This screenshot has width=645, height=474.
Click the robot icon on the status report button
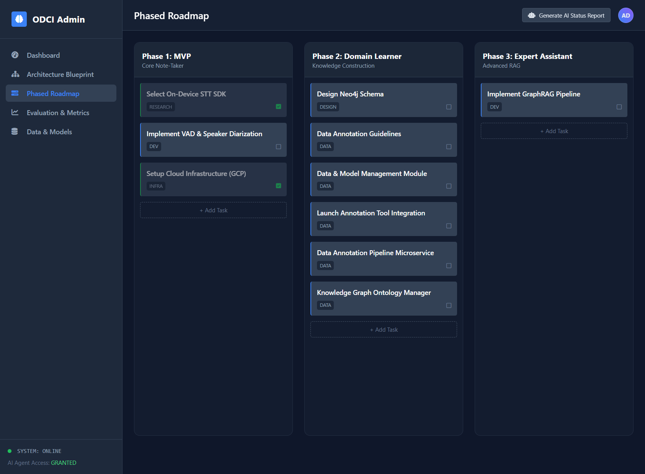(x=532, y=15)
